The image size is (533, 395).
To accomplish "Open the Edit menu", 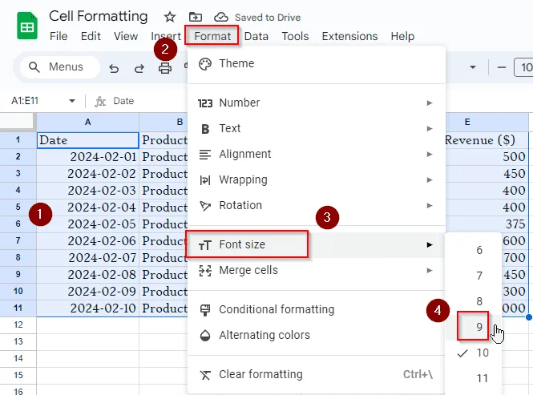I will 91,36.
